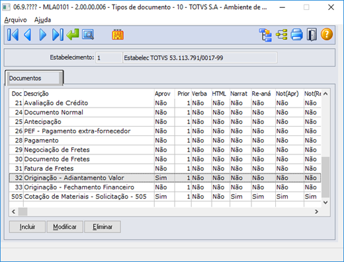Open the Arquivo menu
Image resolution: width=344 pixels, height=262 pixels.
15,20
